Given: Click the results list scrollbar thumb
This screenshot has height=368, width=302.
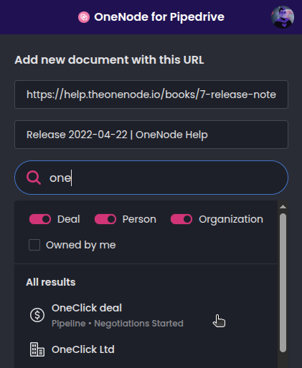Looking at the screenshot, I should 283,283.
